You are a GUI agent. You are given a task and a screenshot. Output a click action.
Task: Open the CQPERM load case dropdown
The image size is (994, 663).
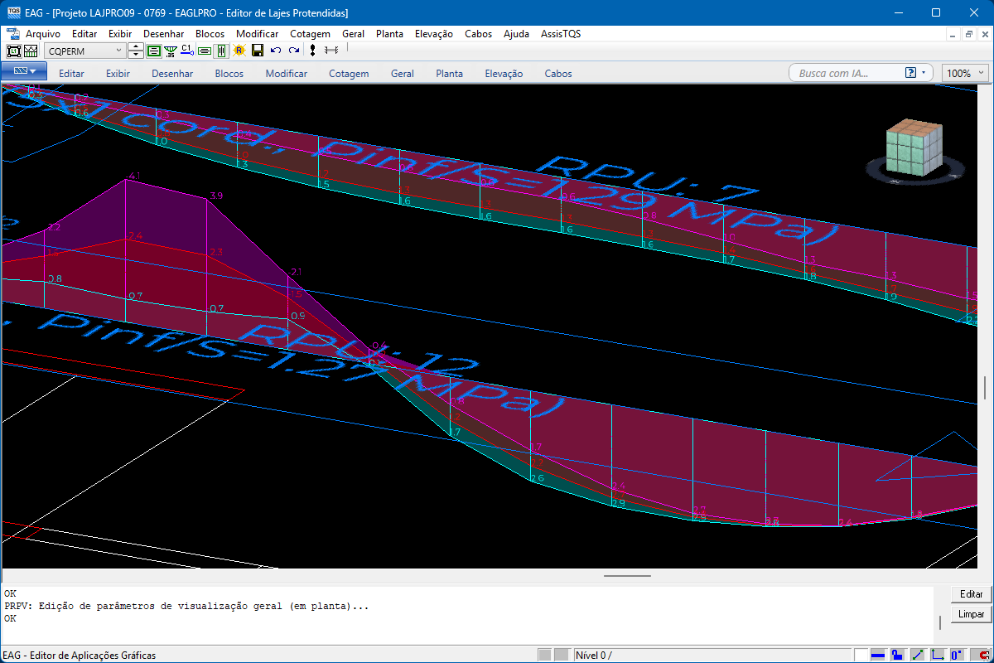[x=118, y=51]
